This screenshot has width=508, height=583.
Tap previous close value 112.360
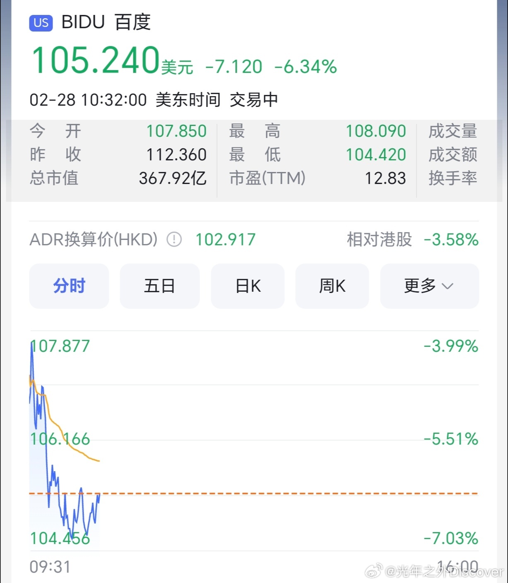(176, 155)
